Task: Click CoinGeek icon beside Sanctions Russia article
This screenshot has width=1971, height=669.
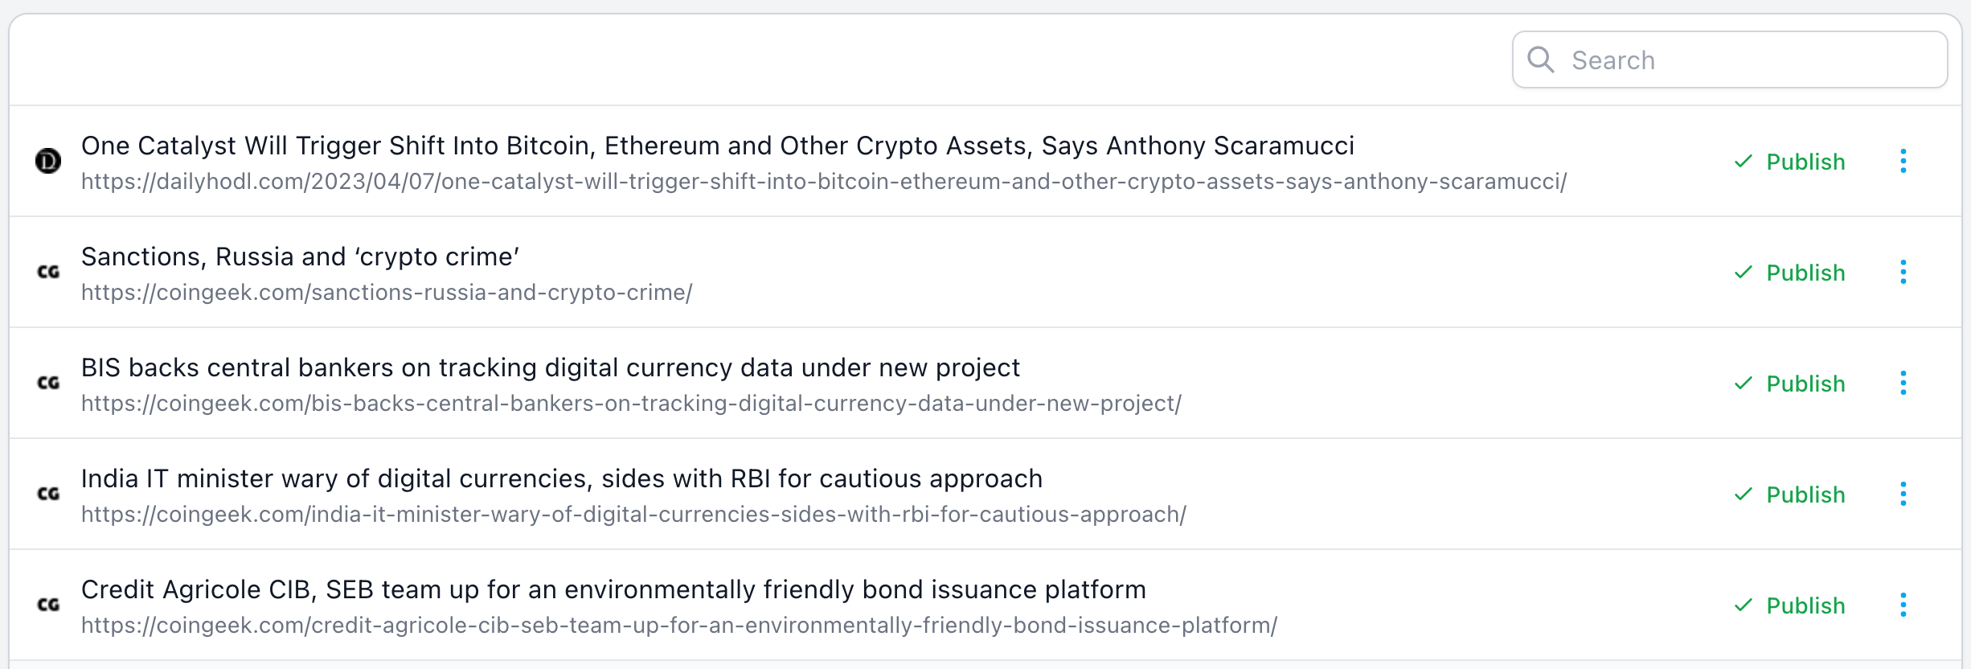Action: 48,272
